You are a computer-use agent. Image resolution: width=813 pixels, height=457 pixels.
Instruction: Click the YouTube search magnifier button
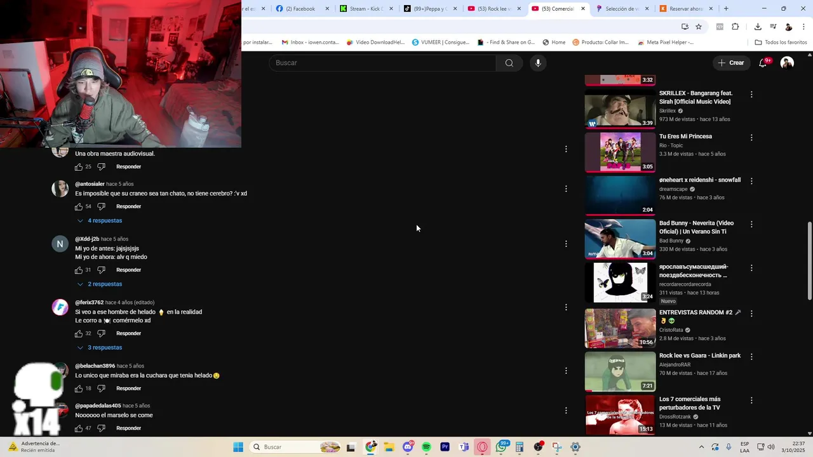509,63
